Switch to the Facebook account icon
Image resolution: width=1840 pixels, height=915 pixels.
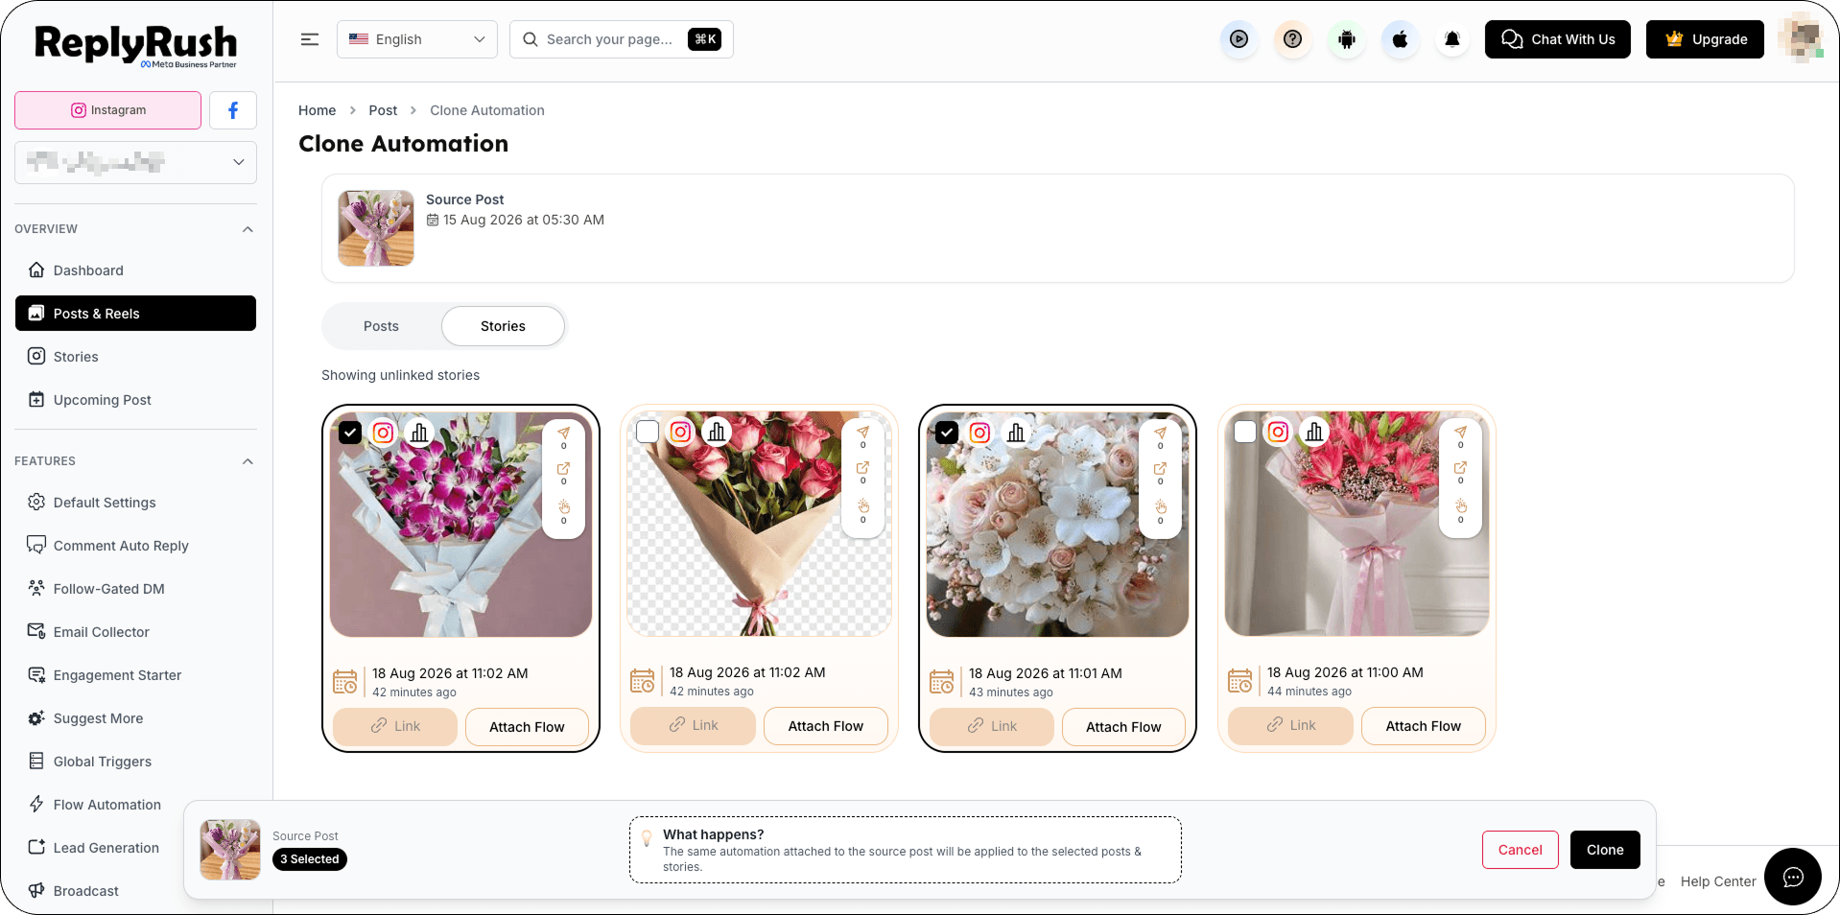pos(233,110)
